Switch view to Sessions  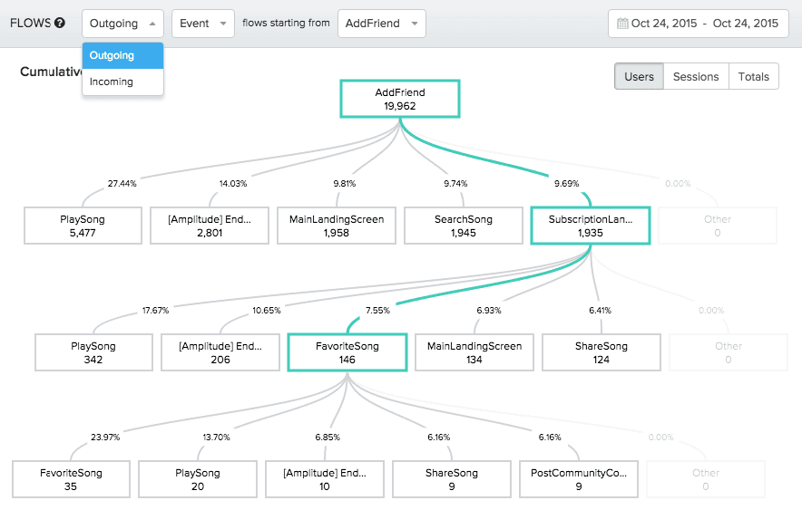(696, 77)
